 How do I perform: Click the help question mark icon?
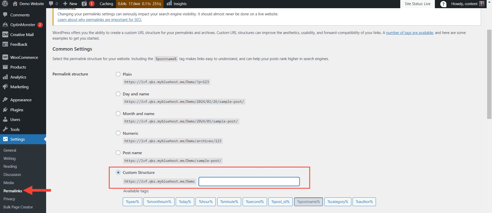[x=443, y=4]
